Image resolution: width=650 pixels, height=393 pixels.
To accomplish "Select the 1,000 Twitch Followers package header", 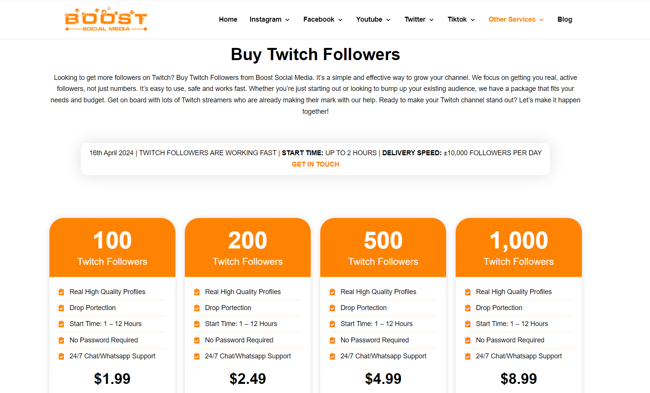I will click(519, 247).
